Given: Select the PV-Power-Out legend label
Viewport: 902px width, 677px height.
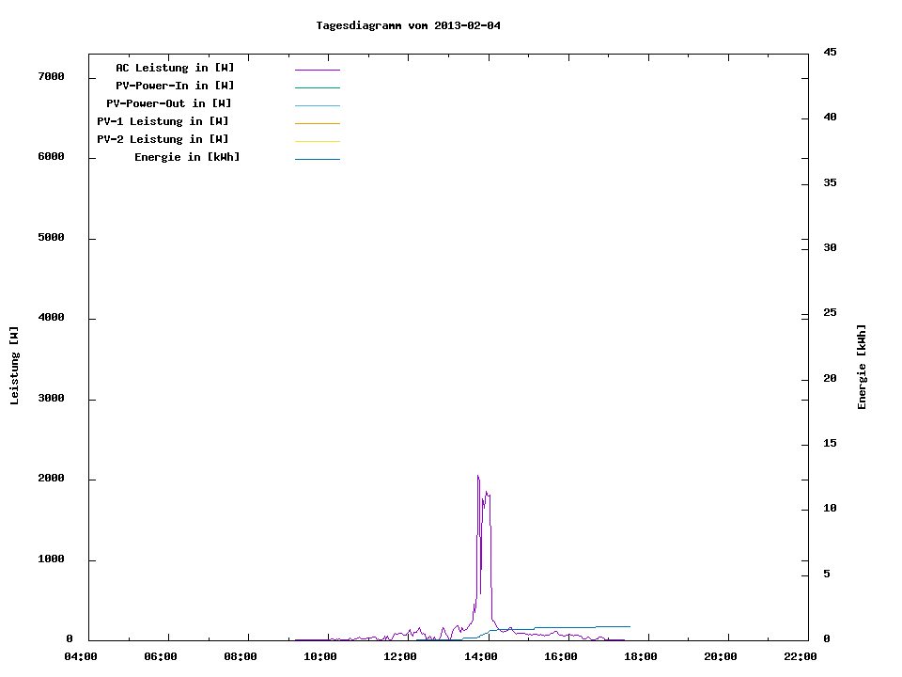Looking at the screenshot, I should [x=169, y=103].
